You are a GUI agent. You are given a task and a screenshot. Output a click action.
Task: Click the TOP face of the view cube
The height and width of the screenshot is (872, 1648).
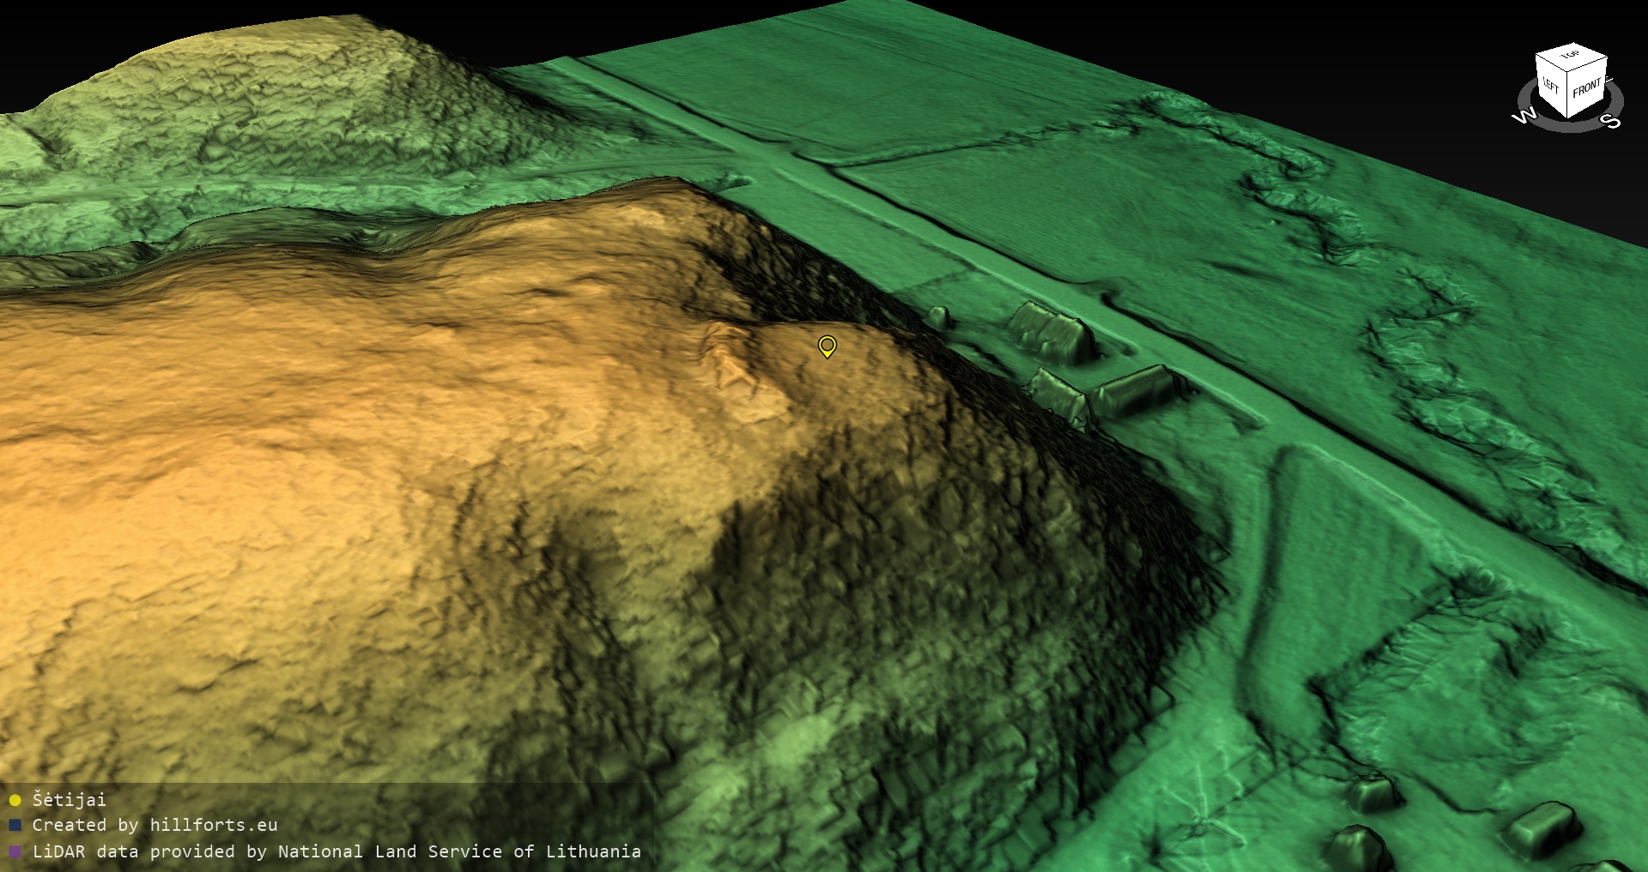click(x=1570, y=57)
